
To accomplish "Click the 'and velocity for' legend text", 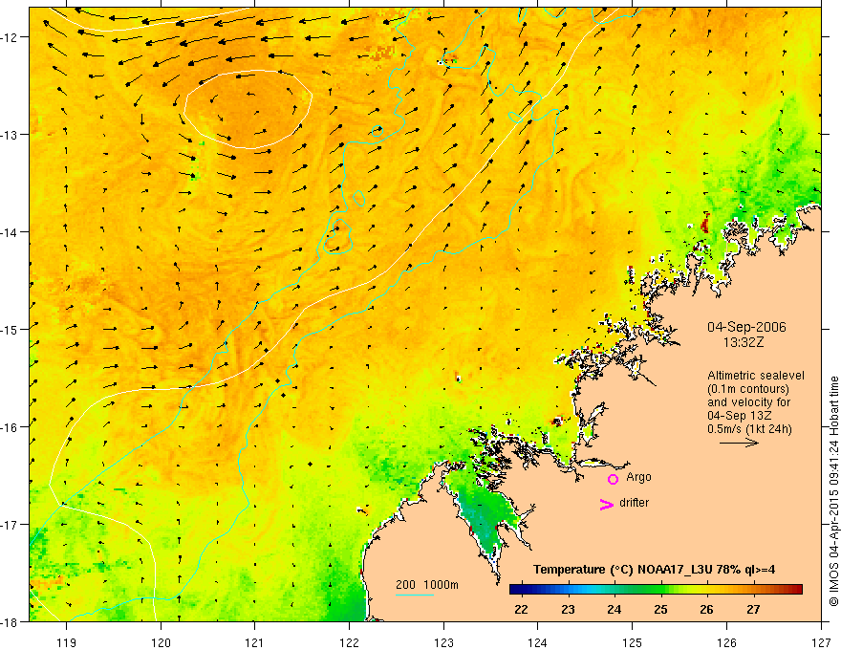I will (748, 402).
